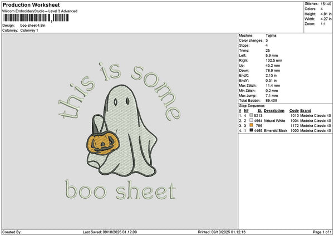Image resolution: width=334 pixels, height=236 pixels.
Task: Click the gray 5213 thread color swatch
Action: [x=252, y=115]
